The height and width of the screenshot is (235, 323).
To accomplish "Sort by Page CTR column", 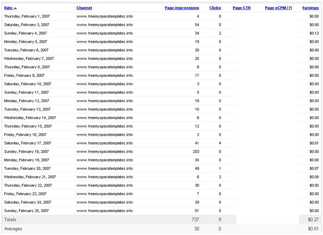I will click(241, 8).
